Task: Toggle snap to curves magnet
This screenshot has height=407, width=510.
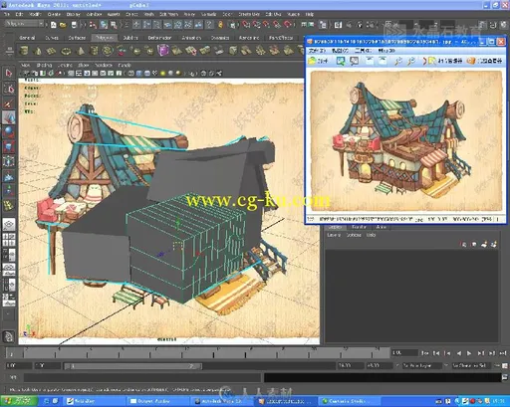Action: [x=256, y=25]
